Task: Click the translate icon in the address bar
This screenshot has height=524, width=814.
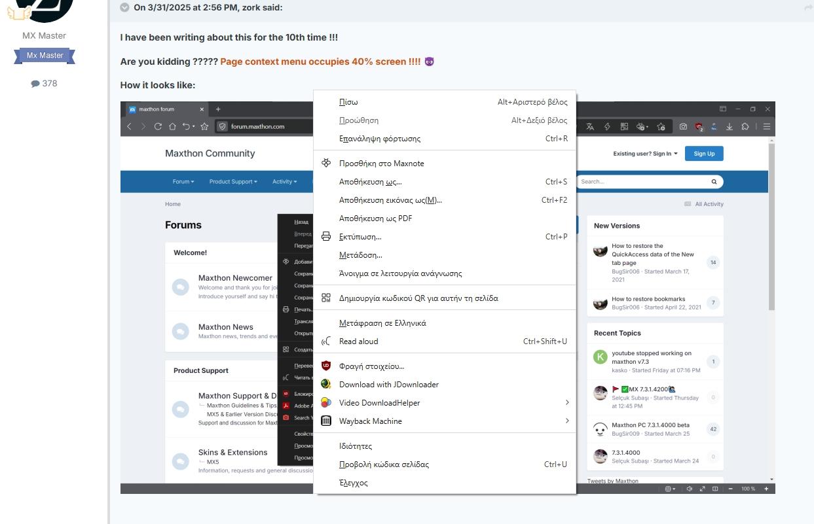Action: pyautogui.click(x=590, y=126)
